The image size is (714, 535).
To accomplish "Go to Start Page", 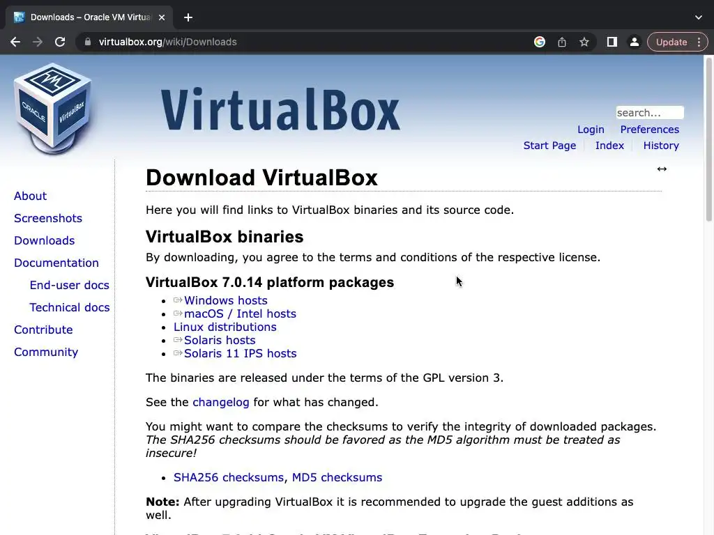I will coord(549,146).
